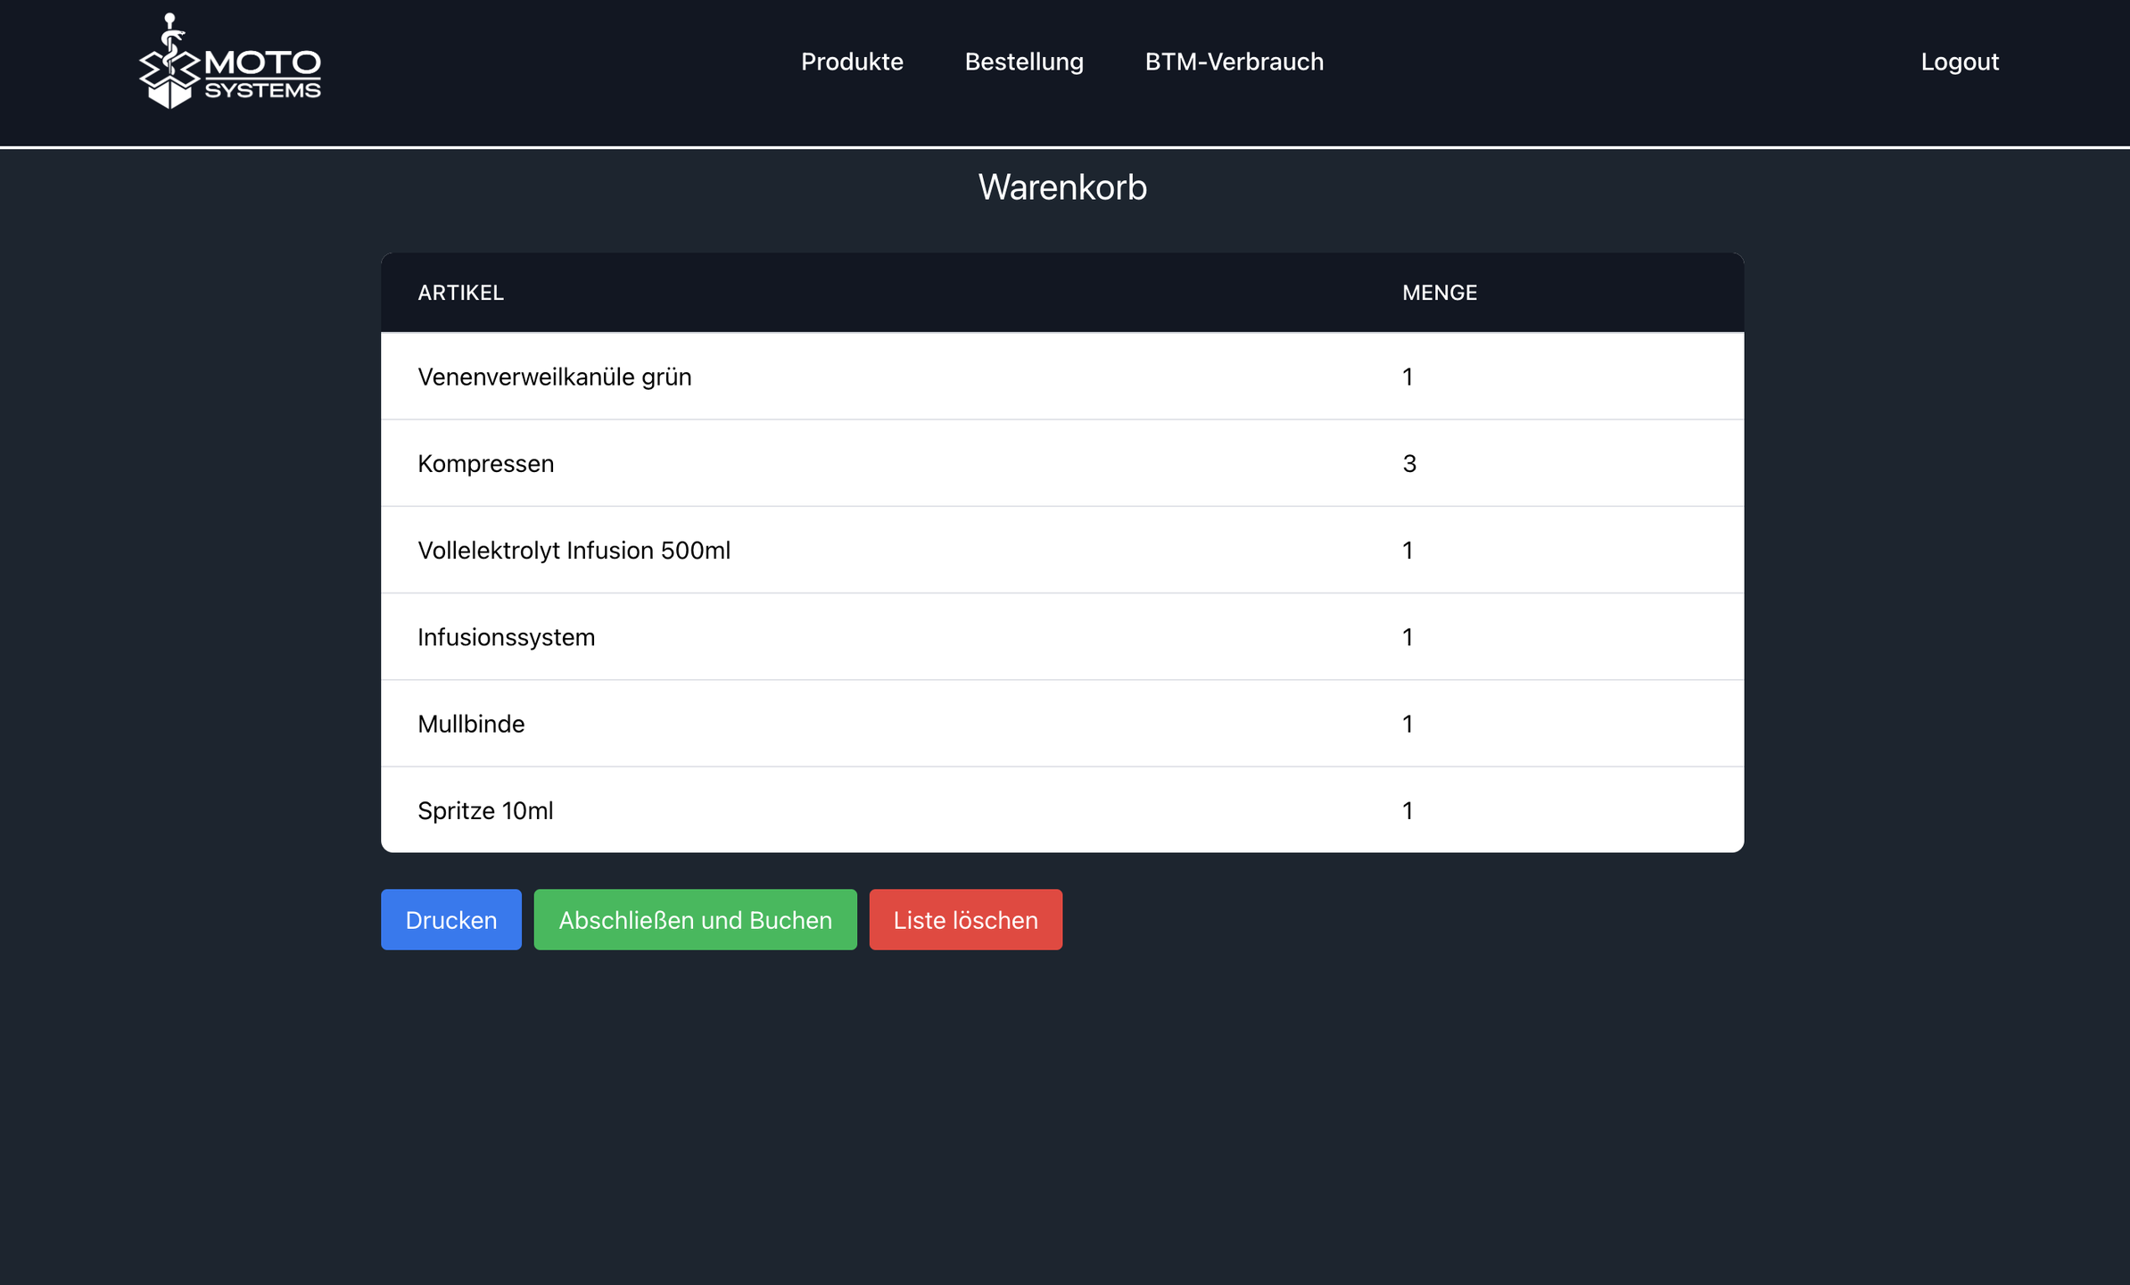Click the MENGE column header
This screenshot has width=2130, height=1285.
(1439, 293)
